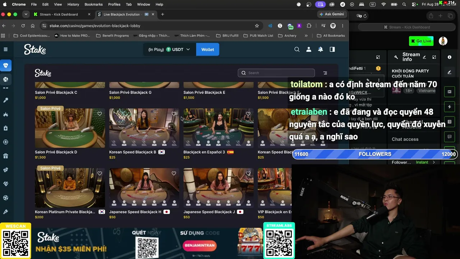Favorite Japanese Speed Blackjack J table

248,173
